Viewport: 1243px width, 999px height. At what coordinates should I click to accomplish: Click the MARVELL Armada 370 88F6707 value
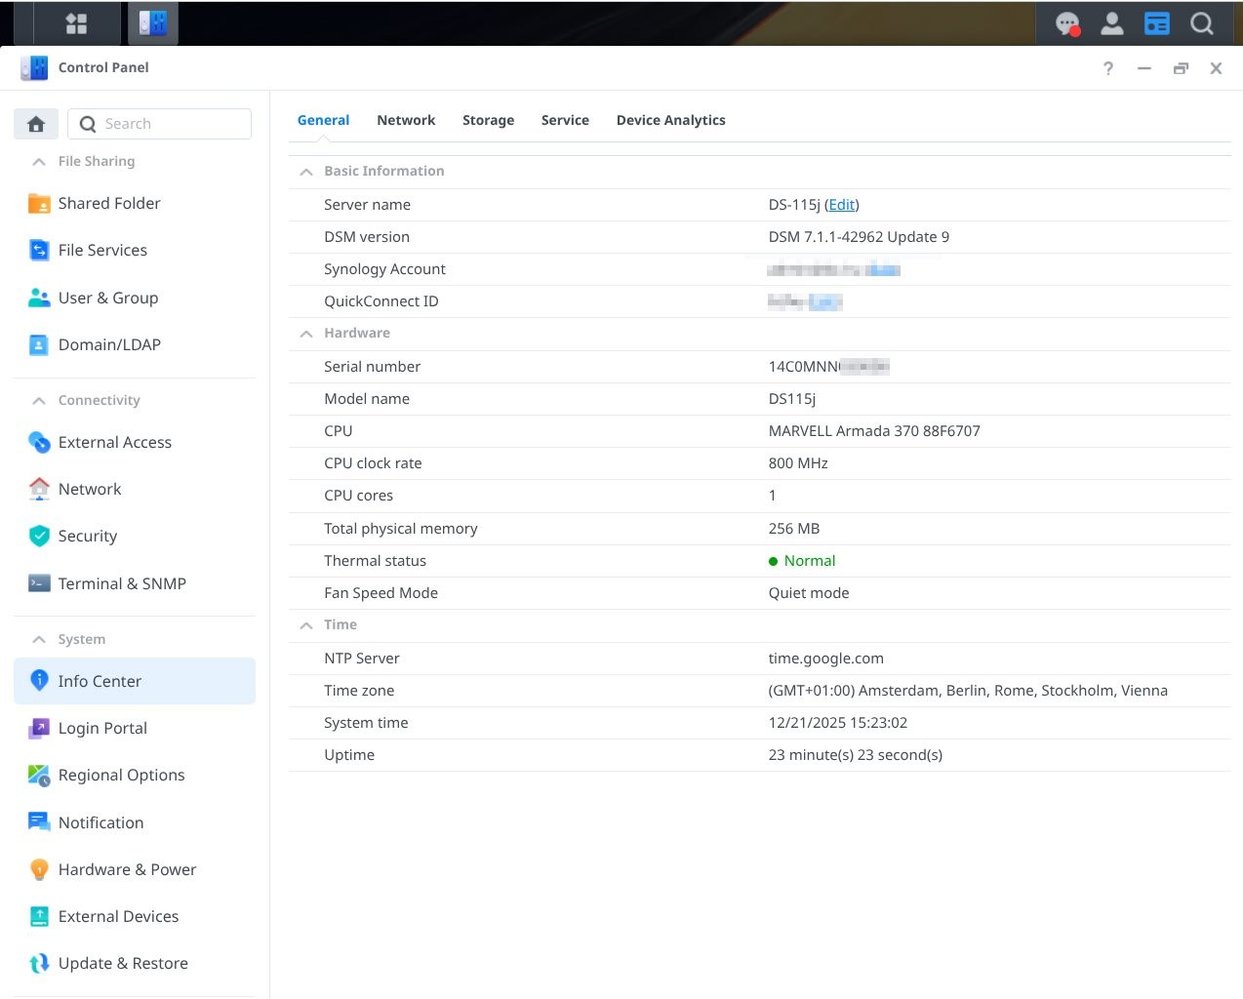[x=874, y=431]
